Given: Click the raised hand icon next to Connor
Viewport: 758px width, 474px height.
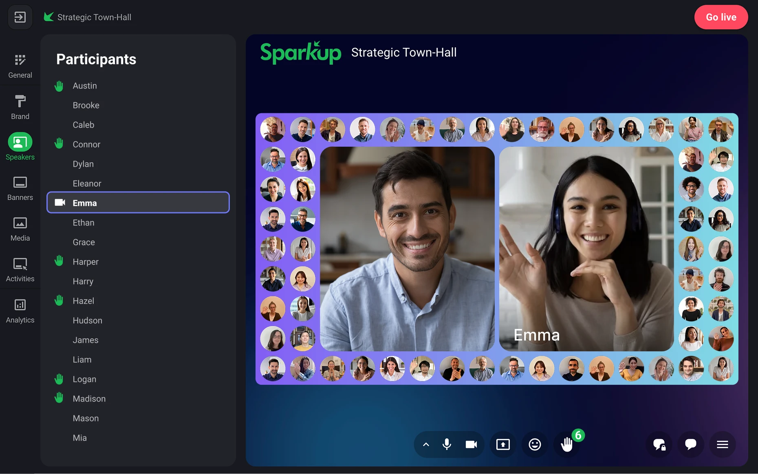Looking at the screenshot, I should point(59,143).
